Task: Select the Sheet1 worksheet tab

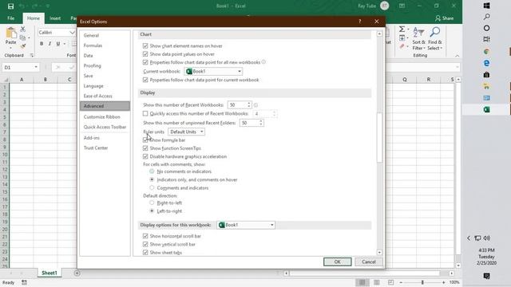Action: click(50, 273)
